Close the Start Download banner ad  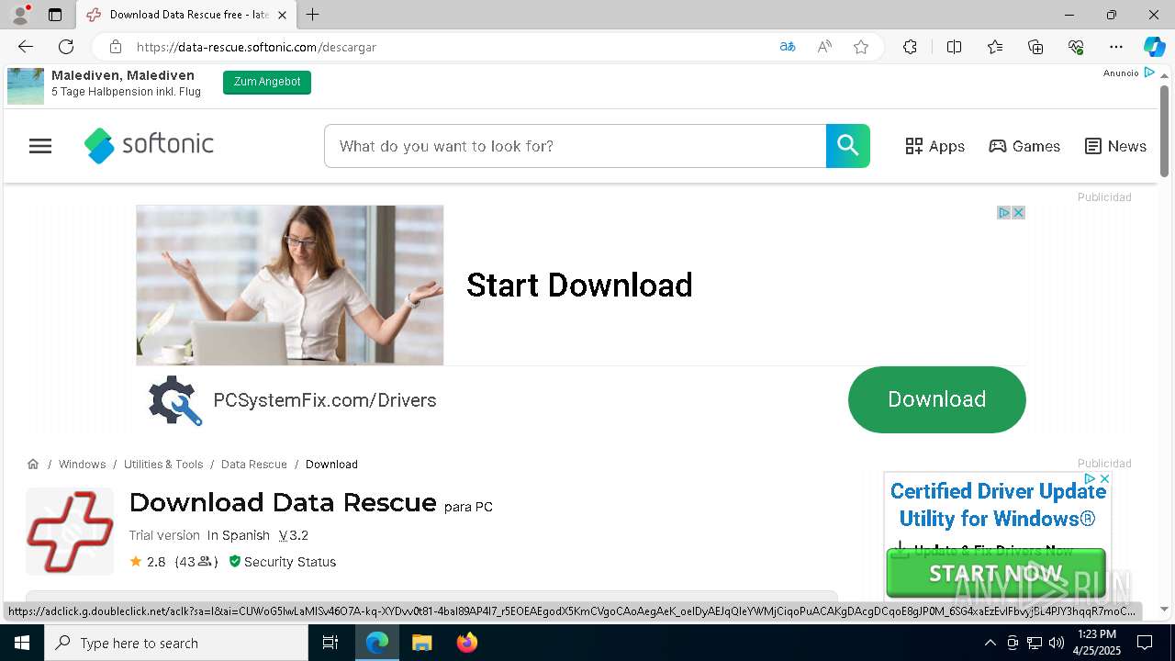pyautogui.click(x=1018, y=213)
